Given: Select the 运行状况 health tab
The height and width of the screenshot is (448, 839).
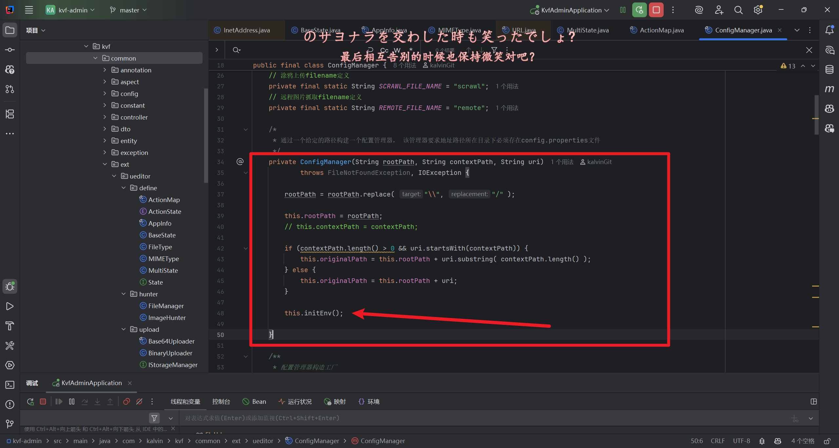Looking at the screenshot, I should click(295, 401).
